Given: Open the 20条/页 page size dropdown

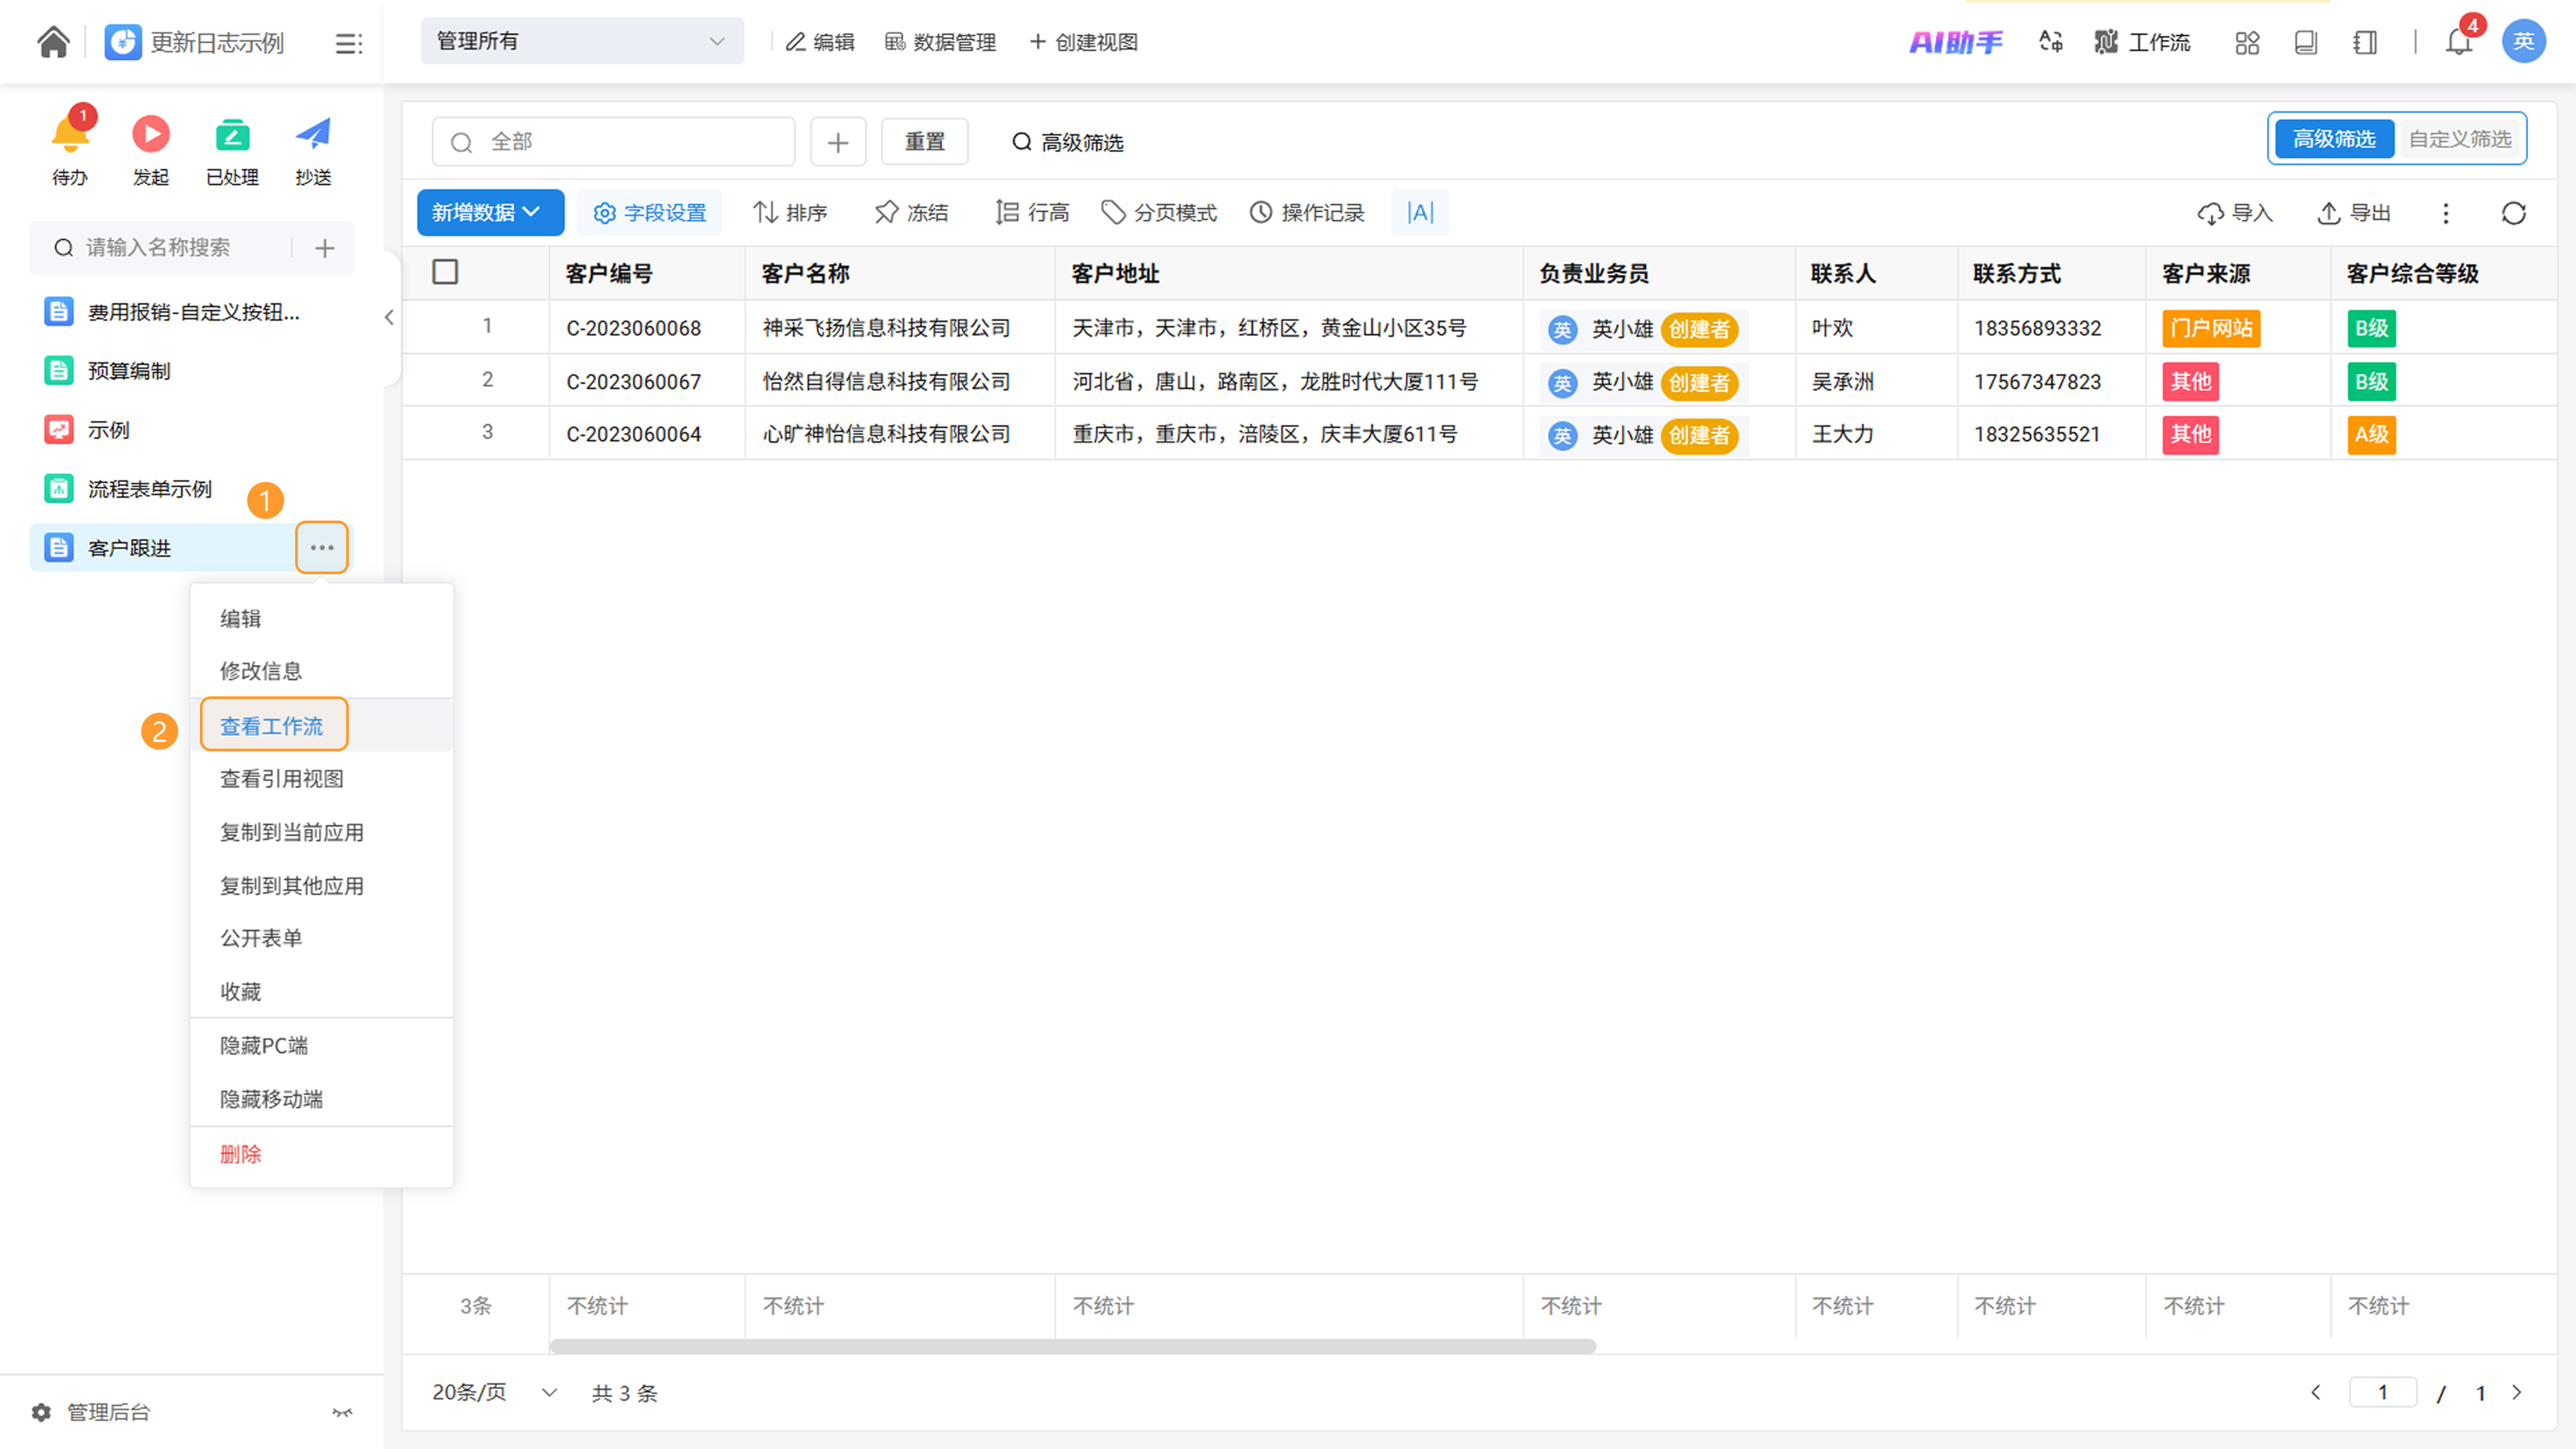Looking at the screenshot, I should coord(494,1393).
